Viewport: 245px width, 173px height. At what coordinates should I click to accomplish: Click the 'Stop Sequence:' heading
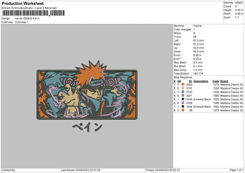(x=183, y=78)
